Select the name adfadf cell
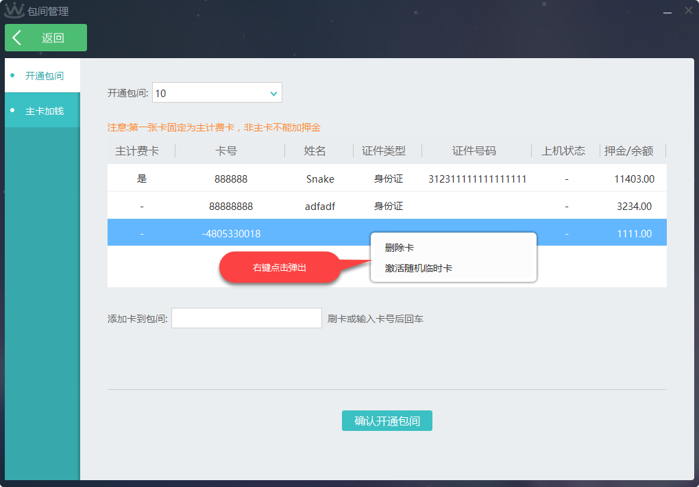 point(319,207)
